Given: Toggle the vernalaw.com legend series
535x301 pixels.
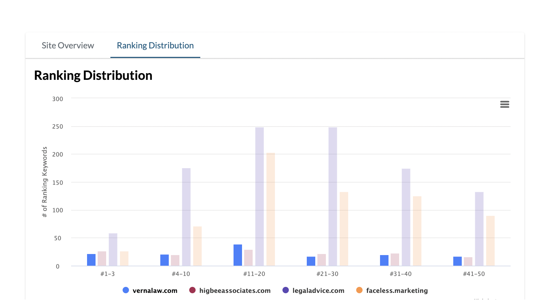Looking at the screenshot, I should pos(155,291).
